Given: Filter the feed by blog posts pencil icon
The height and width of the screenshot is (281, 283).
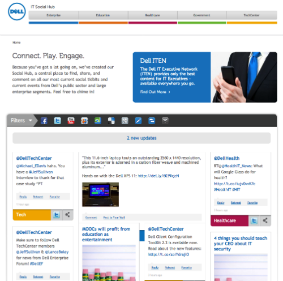Looking at the screenshot, I should tap(138, 121).
